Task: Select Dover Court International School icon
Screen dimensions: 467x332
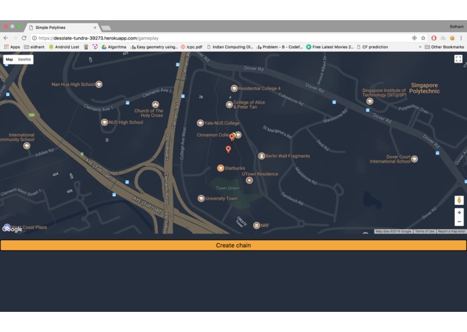Action: pos(415,159)
